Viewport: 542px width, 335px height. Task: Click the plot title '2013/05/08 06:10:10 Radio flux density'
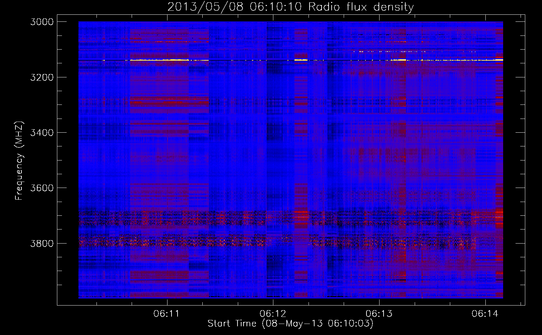click(x=290, y=7)
